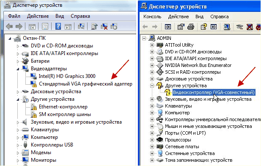Click the Update driver icon in the right window toolbar

[239, 27]
